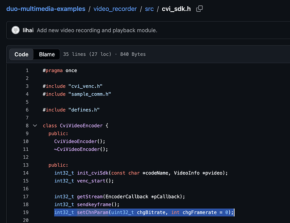Open duo-multimedia-examples repository link

46,8
